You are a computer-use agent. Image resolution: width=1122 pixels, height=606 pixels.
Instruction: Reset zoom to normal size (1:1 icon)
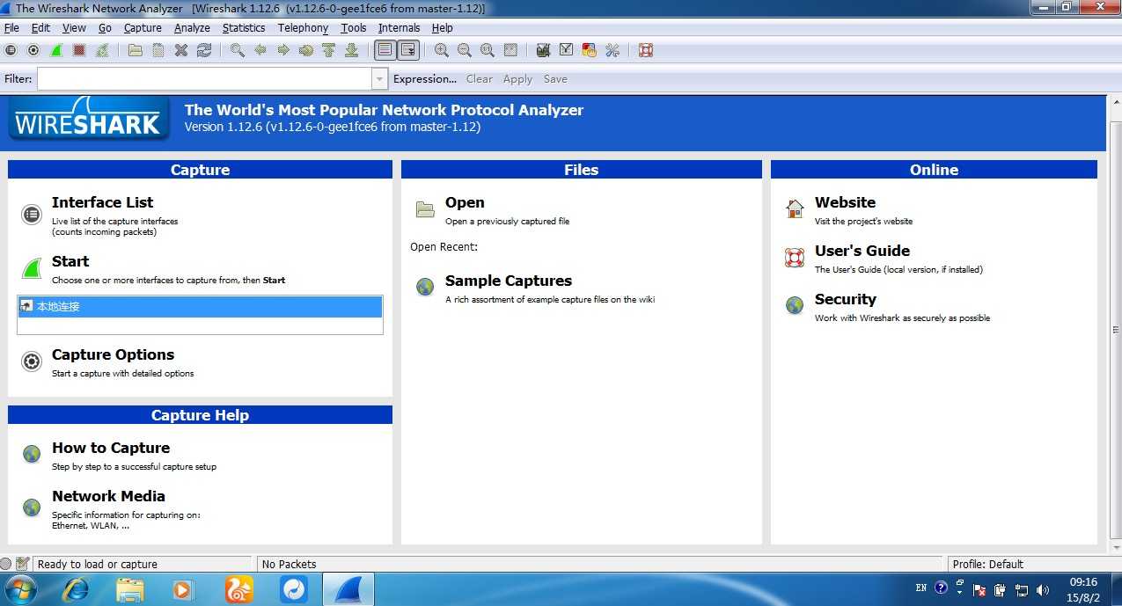[487, 50]
